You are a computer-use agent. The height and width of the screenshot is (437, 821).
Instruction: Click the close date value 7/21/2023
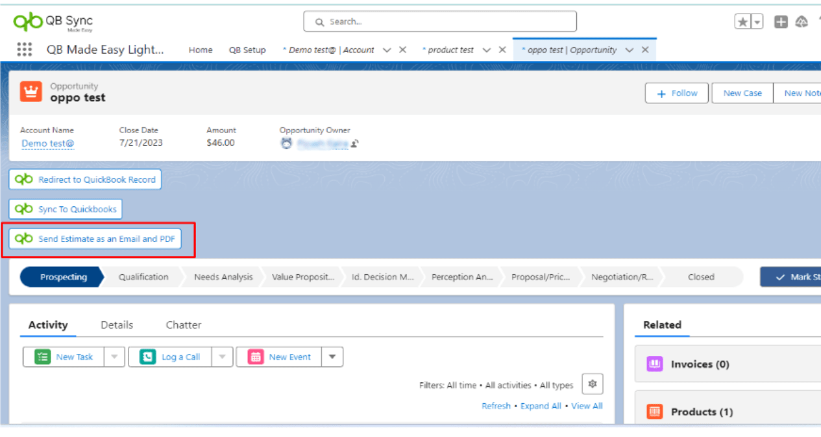[141, 143]
